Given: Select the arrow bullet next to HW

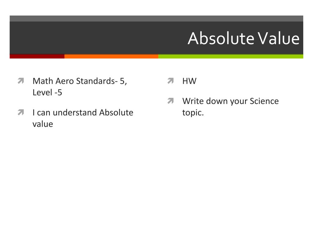Looking at the screenshot, I should (171, 81).
